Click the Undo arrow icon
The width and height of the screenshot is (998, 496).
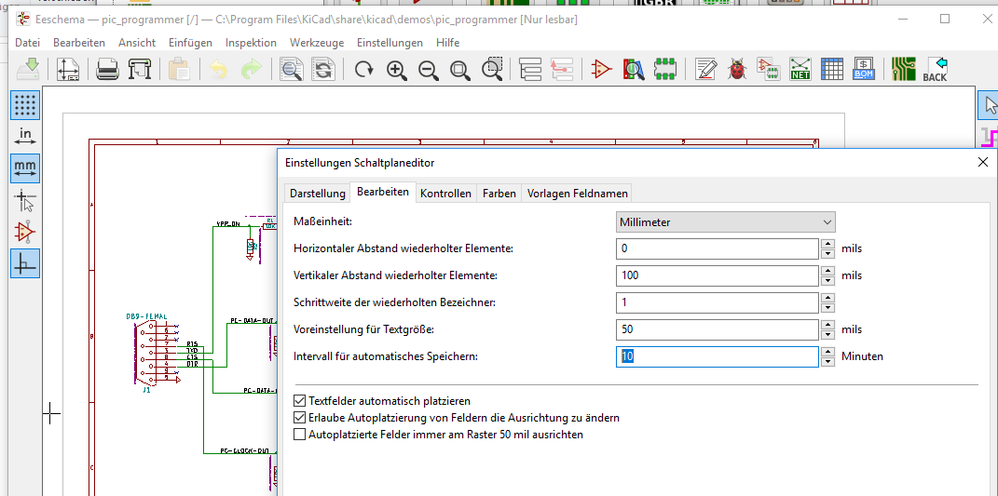(218, 69)
